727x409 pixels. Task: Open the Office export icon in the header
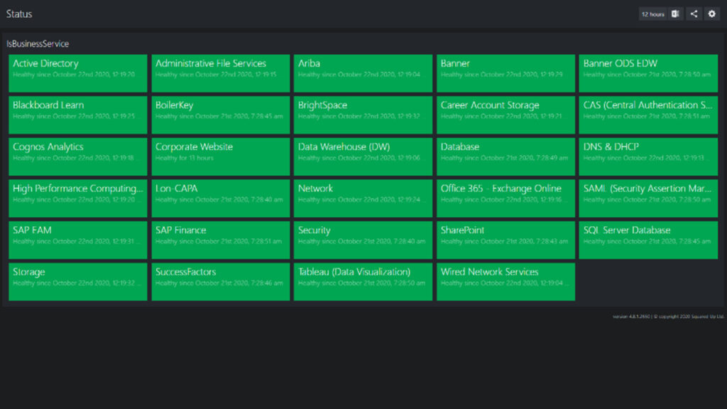point(676,14)
